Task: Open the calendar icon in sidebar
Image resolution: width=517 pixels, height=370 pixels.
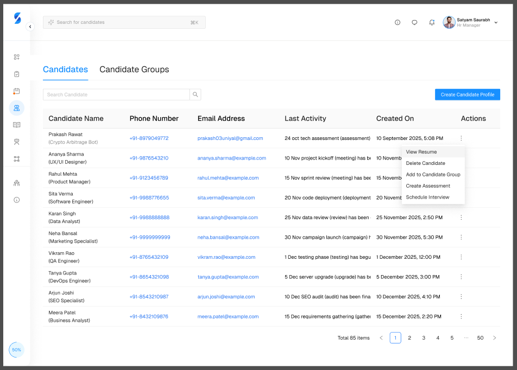Action: (17, 91)
